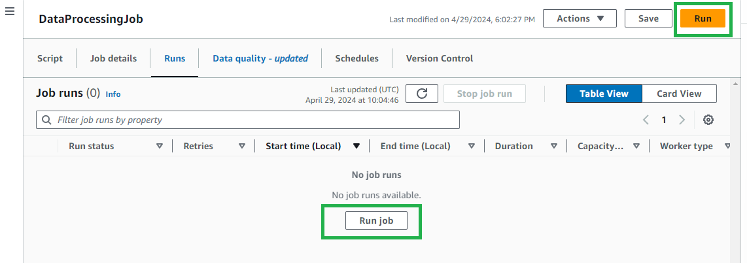Switch to Table View
This screenshot has height=263, width=747.
(x=604, y=94)
